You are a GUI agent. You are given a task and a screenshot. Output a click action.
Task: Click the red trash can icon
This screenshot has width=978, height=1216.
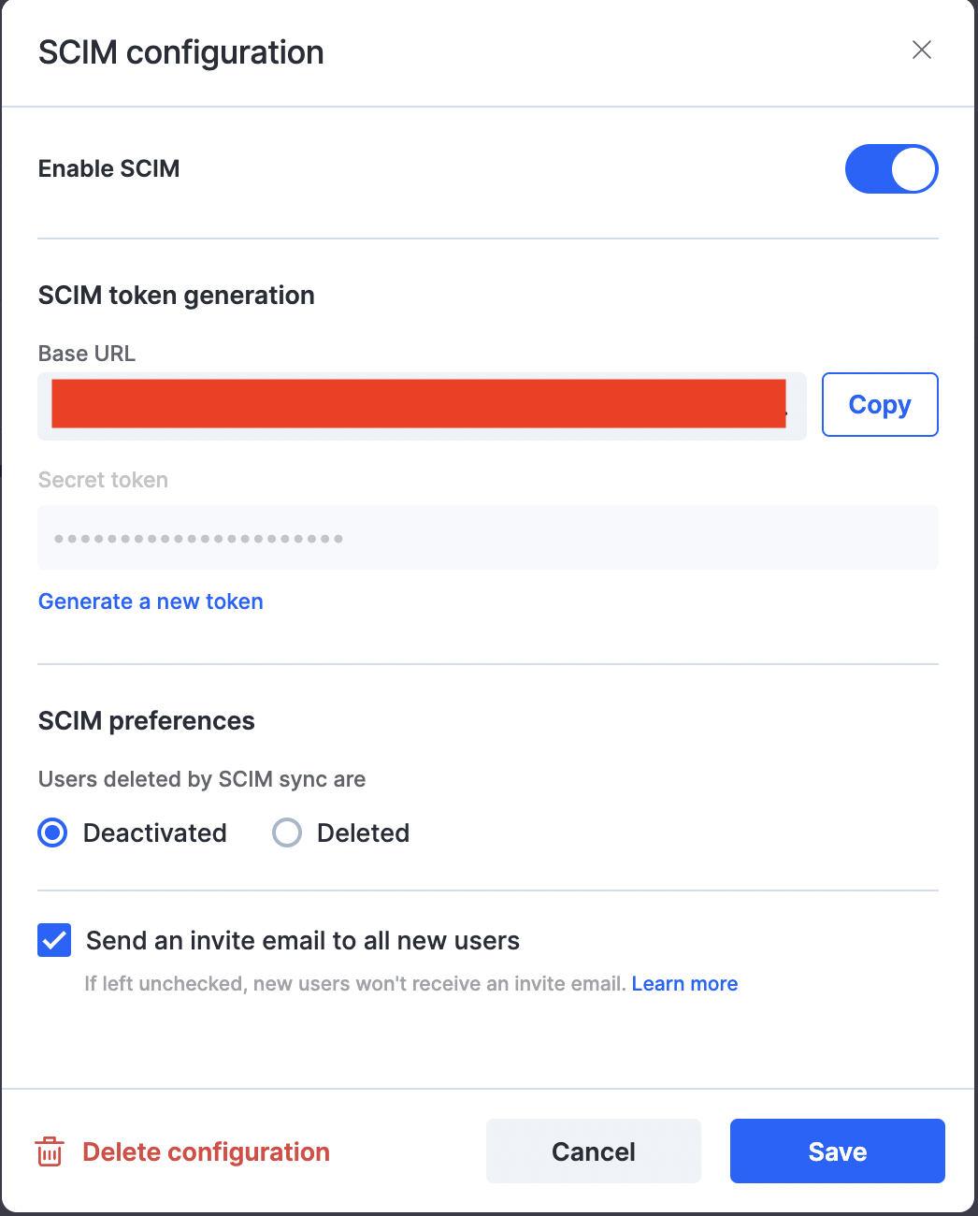(x=50, y=1151)
